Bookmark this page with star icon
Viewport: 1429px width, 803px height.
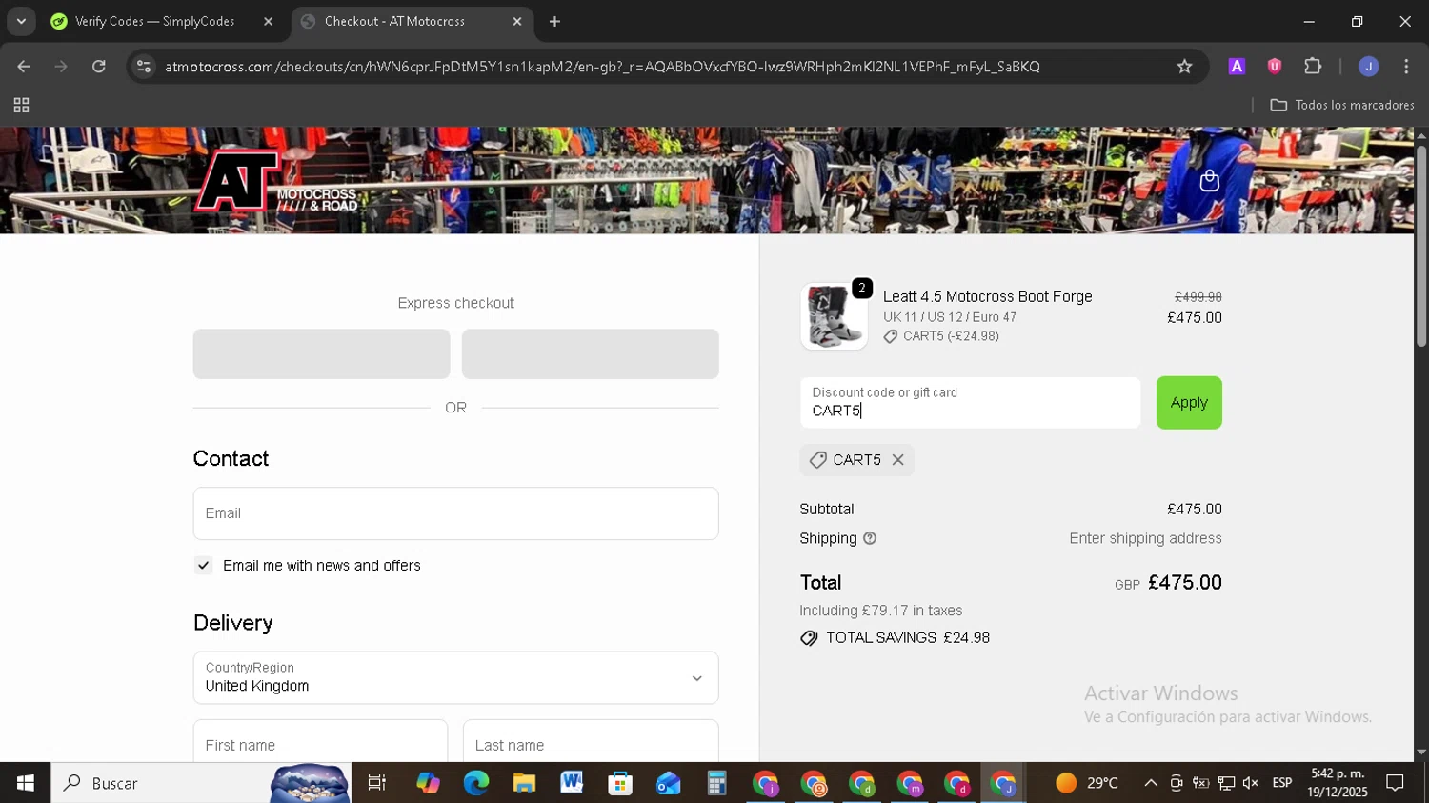tap(1184, 67)
